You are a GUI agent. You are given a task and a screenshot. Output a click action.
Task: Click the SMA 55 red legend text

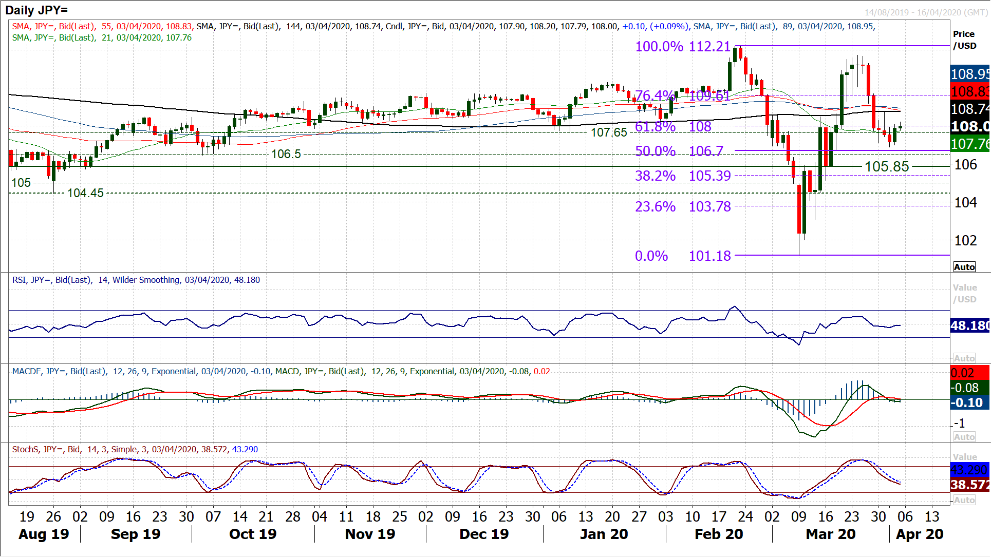[x=102, y=26]
